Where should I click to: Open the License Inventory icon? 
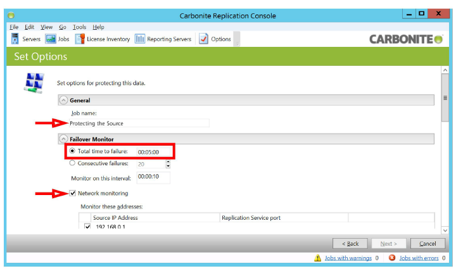[x=80, y=39]
